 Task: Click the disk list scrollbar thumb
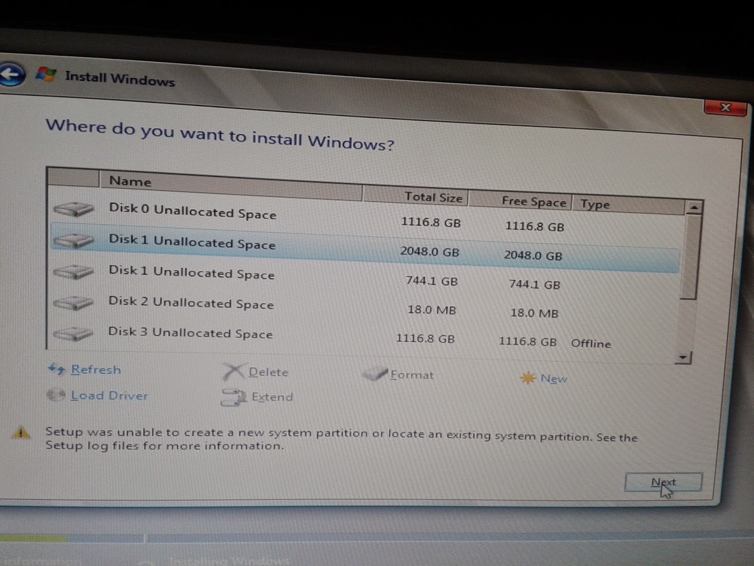point(691,257)
